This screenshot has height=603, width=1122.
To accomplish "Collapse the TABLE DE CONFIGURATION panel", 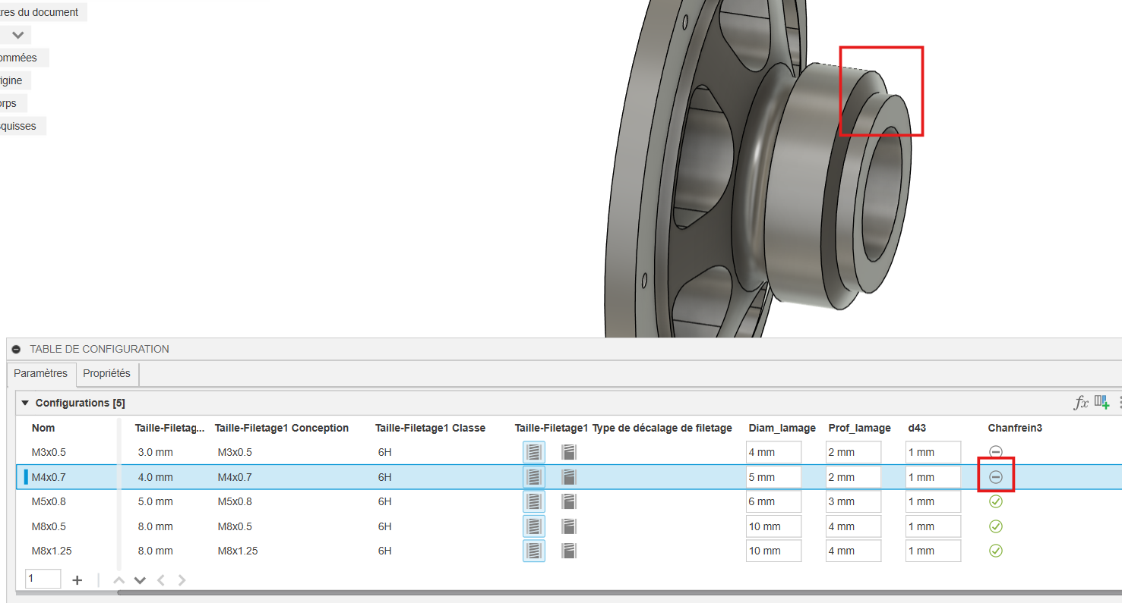I will pos(16,350).
